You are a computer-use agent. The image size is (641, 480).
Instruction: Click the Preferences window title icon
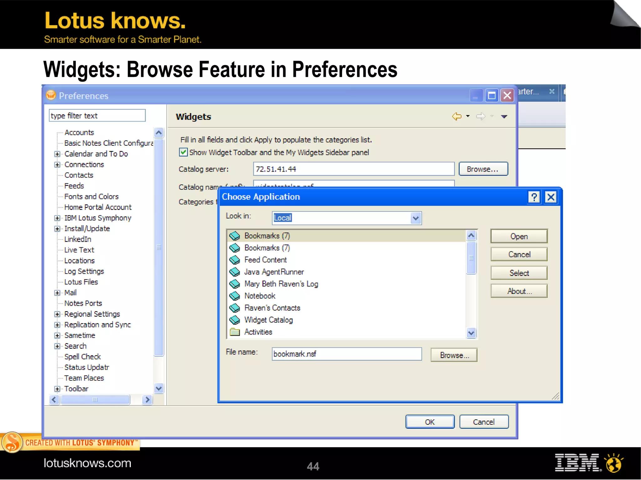click(51, 95)
